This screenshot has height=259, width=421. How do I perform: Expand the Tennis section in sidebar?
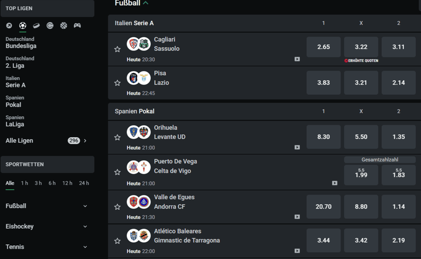[85, 247]
